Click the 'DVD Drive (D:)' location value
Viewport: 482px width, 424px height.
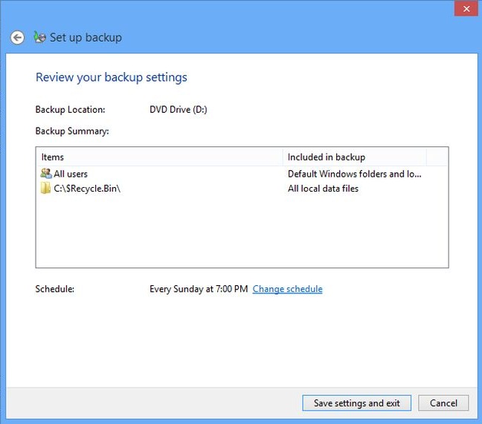pos(179,110)
